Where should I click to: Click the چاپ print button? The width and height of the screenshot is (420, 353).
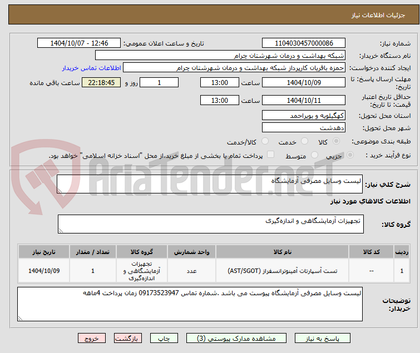pos(164,338)
